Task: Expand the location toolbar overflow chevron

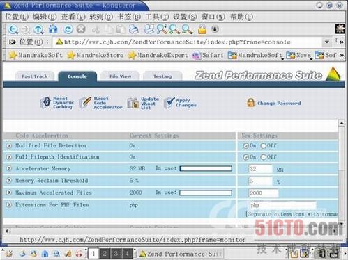Action: 341,42
